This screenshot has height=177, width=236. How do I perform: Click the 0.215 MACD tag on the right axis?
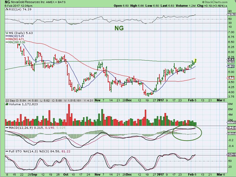coord(232,128)
